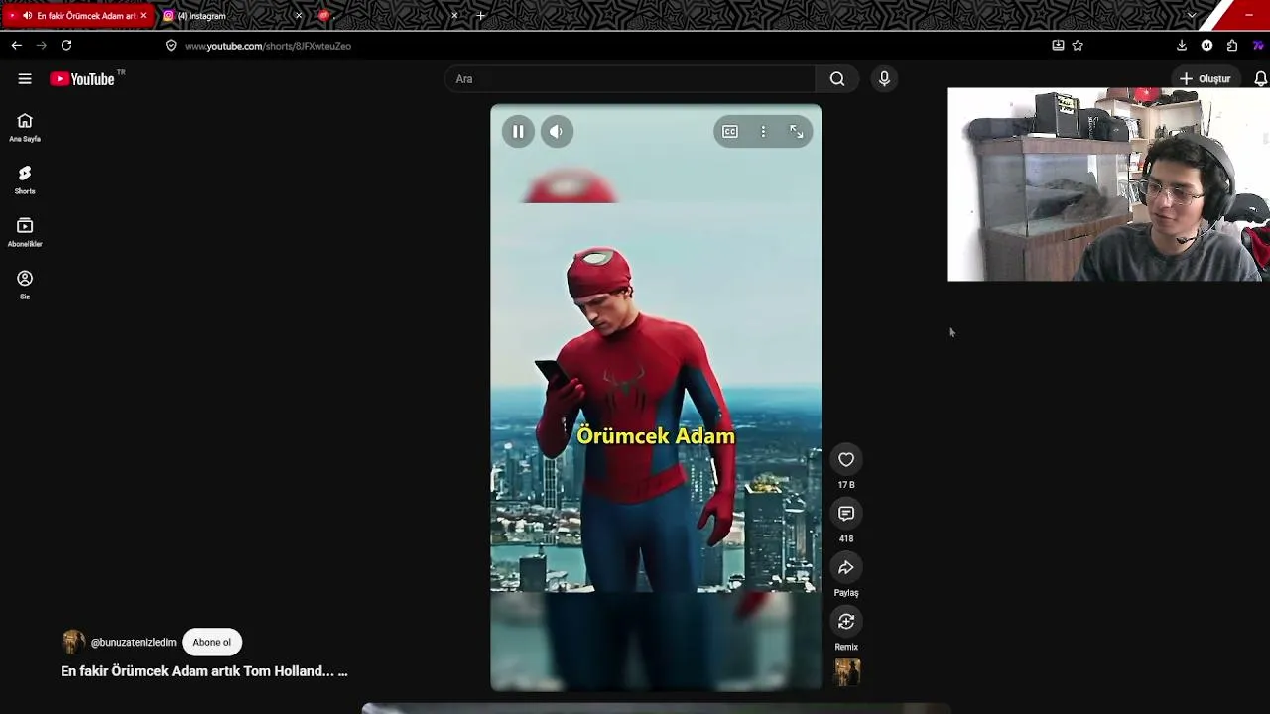Open the comments on this Short
The image size is (1270, 714).
click(x=846, y=514)
